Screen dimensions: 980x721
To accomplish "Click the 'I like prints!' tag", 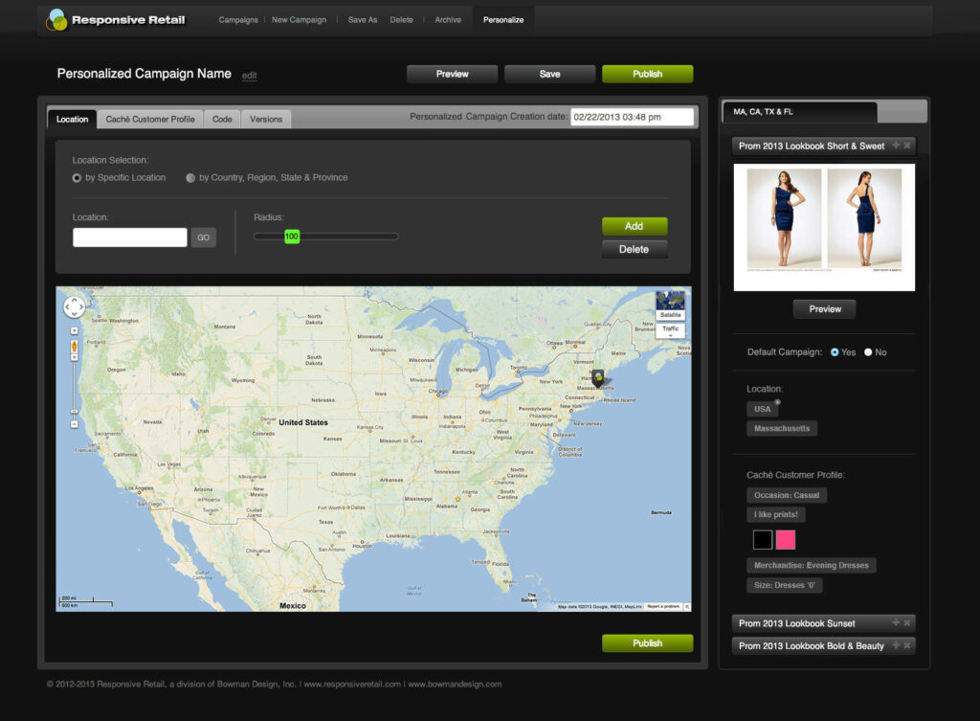I will (776, 514).
